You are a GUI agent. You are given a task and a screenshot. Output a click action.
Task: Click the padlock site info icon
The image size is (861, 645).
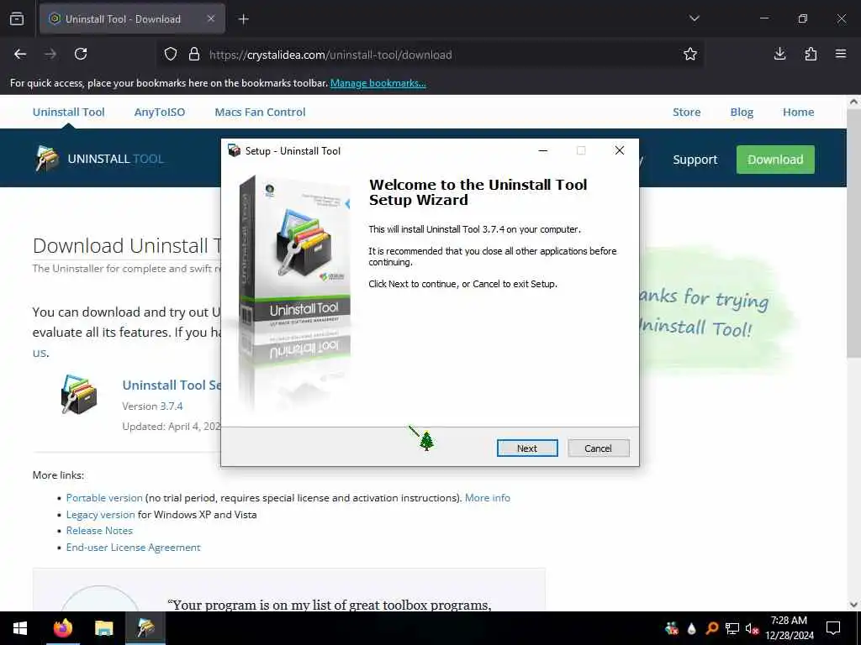click(194, 55)
